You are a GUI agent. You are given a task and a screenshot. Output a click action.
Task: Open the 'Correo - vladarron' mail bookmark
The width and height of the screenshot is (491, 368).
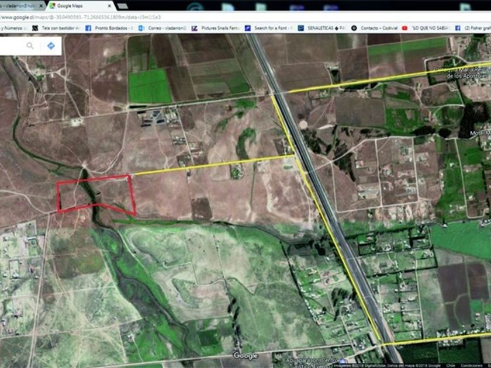tap(164, 27)
